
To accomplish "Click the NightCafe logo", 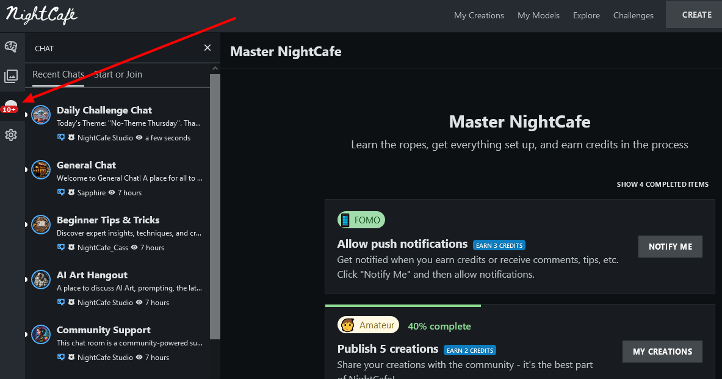I will tap(42, 15).
